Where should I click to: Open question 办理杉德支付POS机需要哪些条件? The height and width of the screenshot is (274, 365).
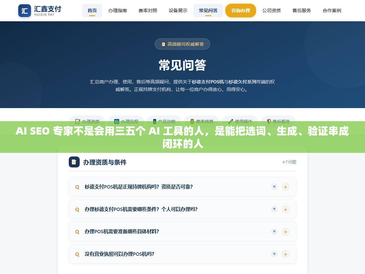182,209
